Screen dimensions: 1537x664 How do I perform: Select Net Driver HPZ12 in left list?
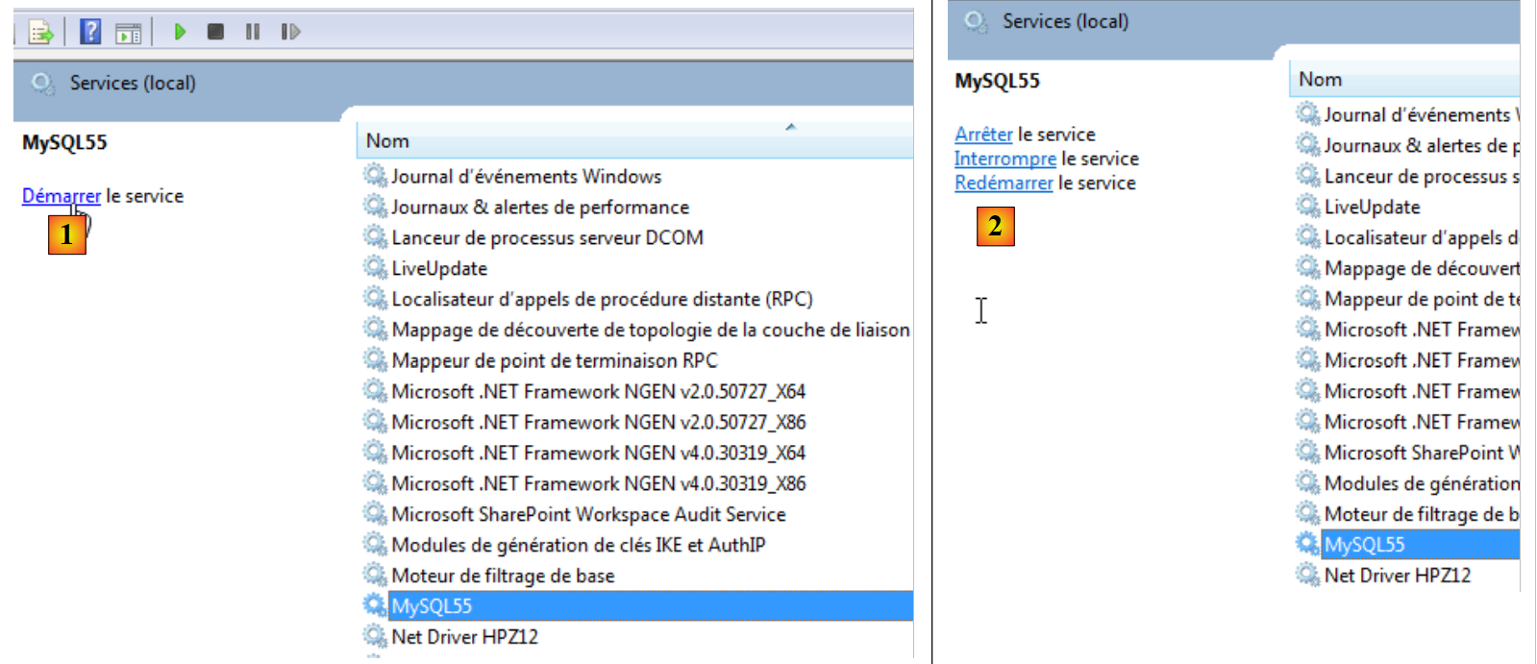[464, 637]
